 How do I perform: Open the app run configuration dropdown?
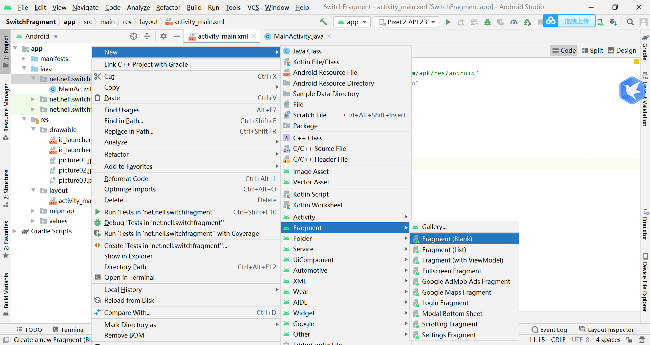pos(352,22)
